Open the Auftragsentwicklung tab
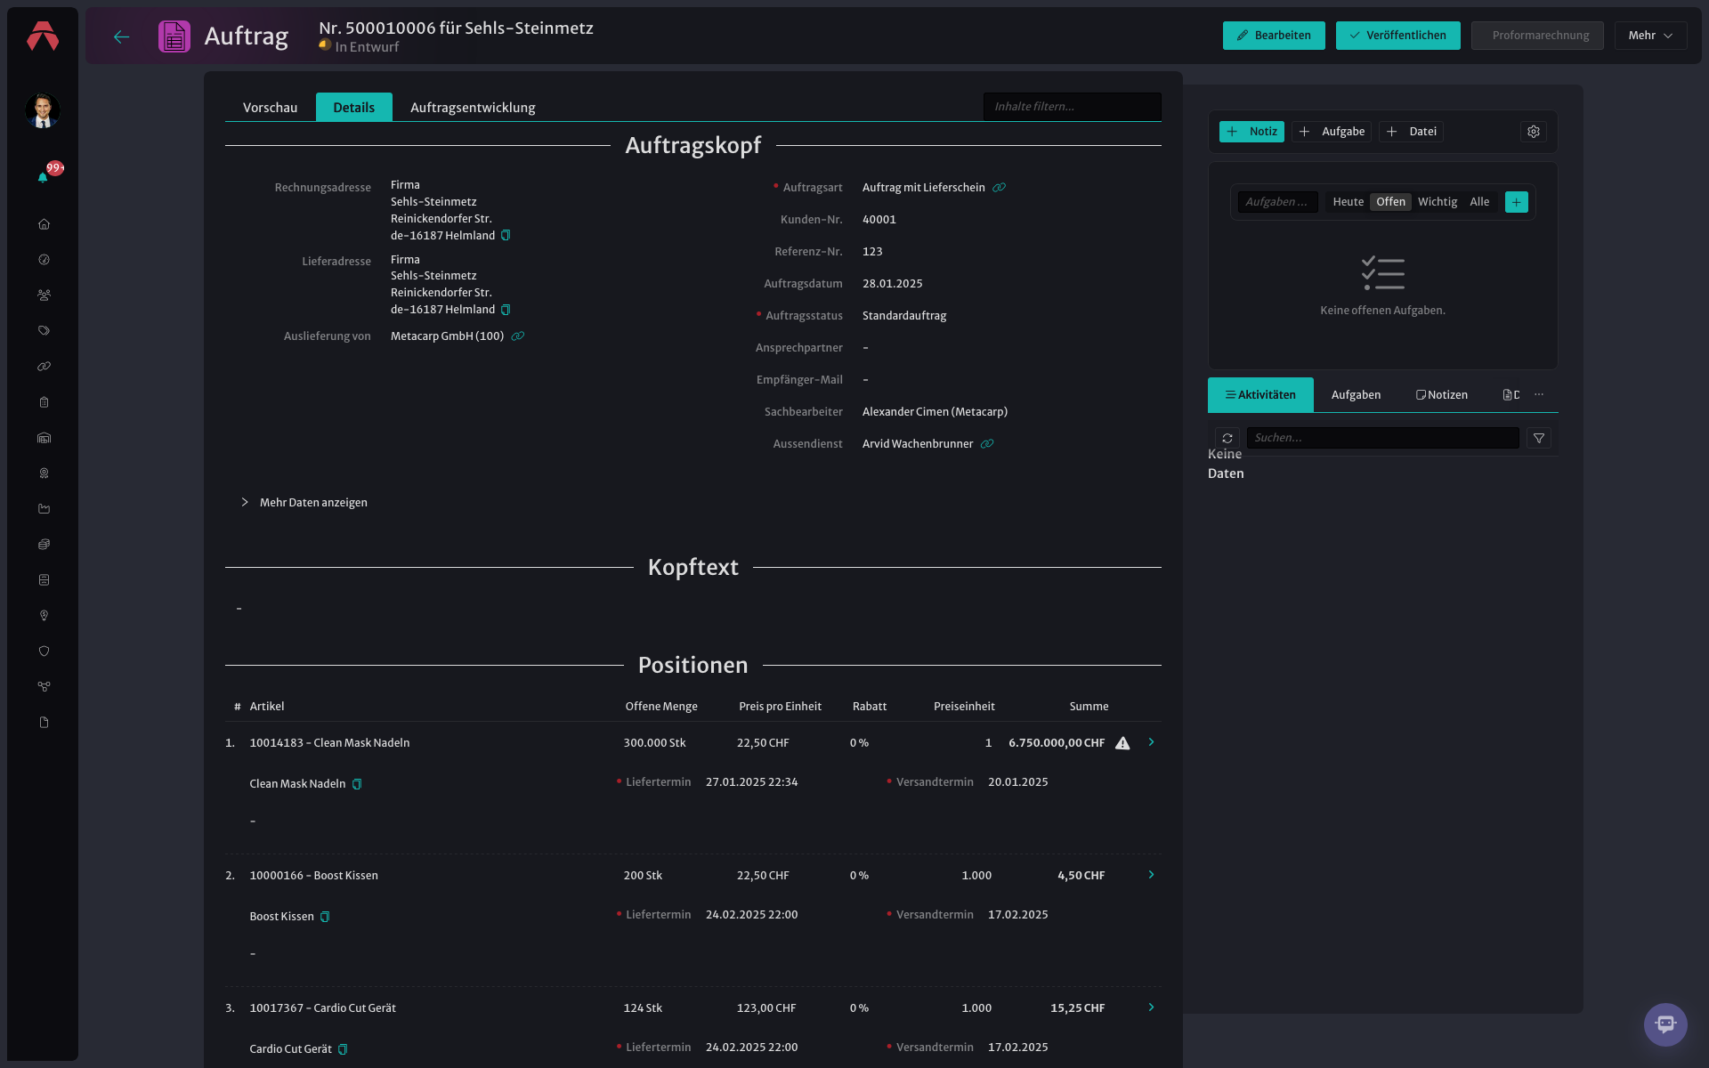The image size is (1709, 1068). (473, 107)
